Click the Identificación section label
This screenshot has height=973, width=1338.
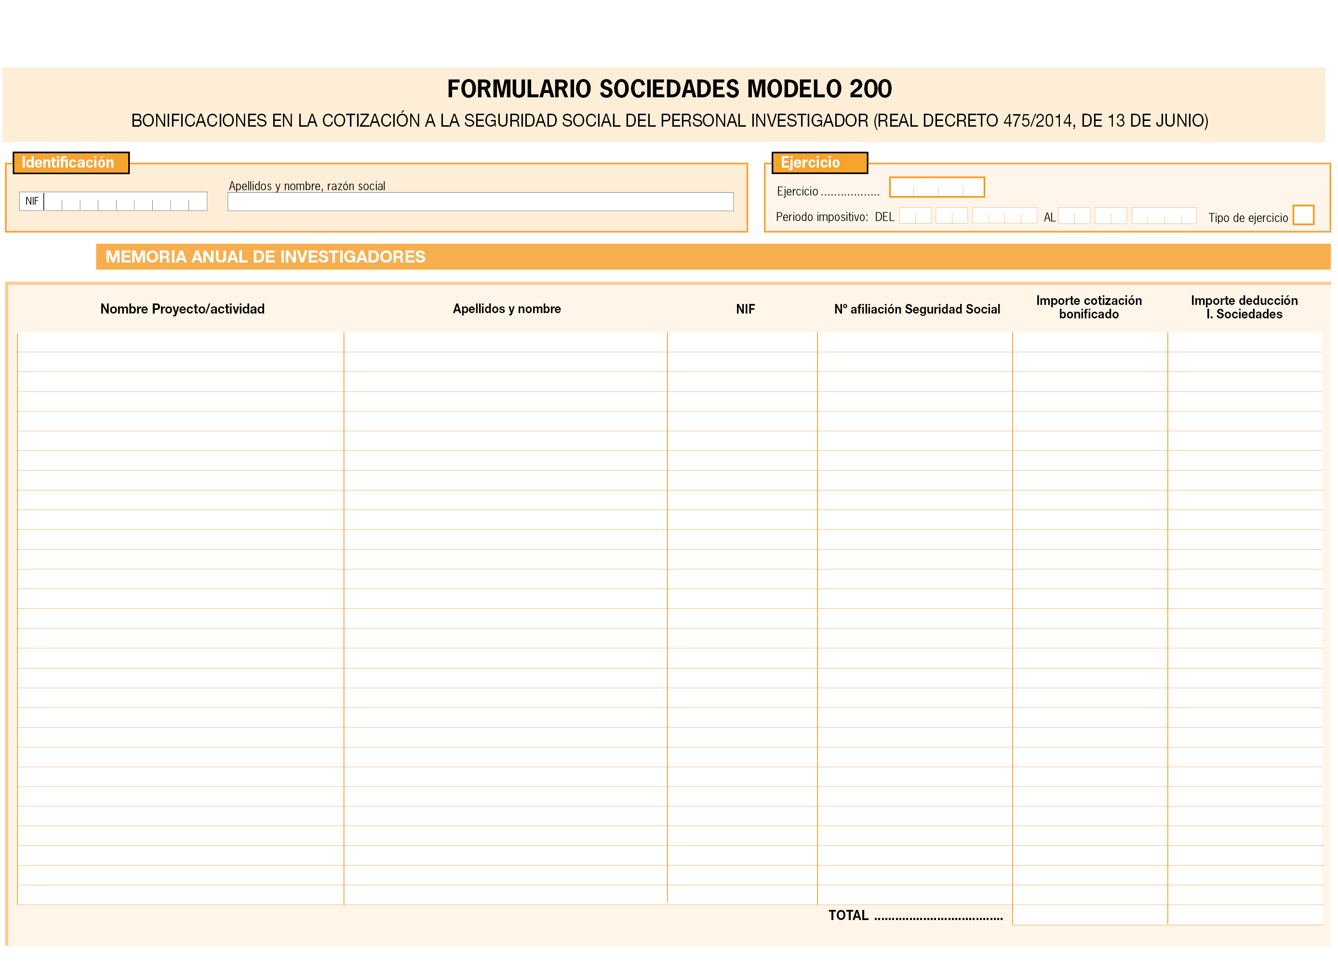[x=68, y=162]
